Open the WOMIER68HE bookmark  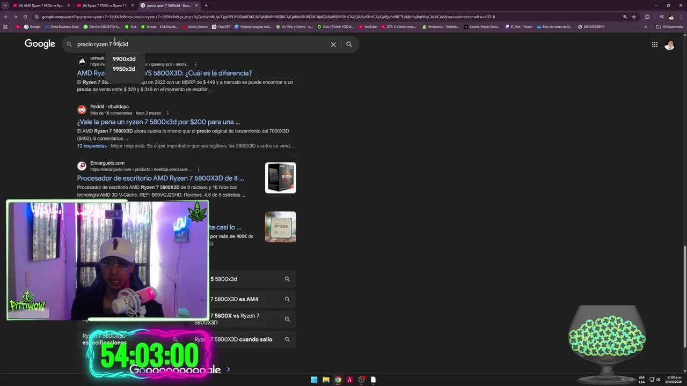point(591,26)
